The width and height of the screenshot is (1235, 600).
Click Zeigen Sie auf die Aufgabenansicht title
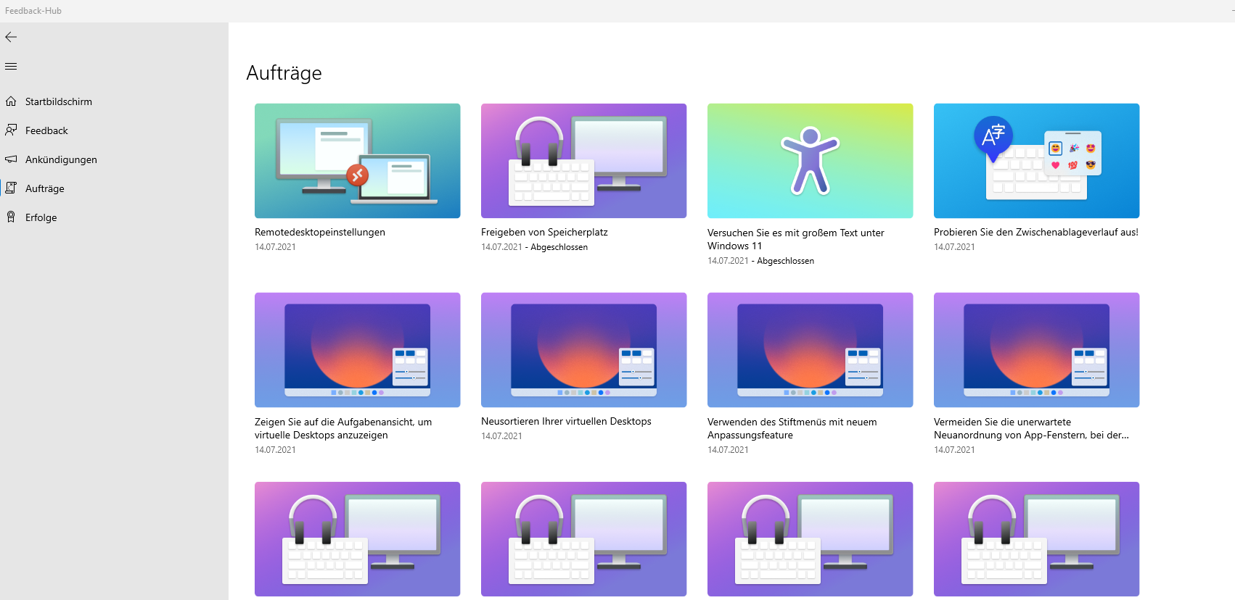pyautogui.click(x=343, y=428)
